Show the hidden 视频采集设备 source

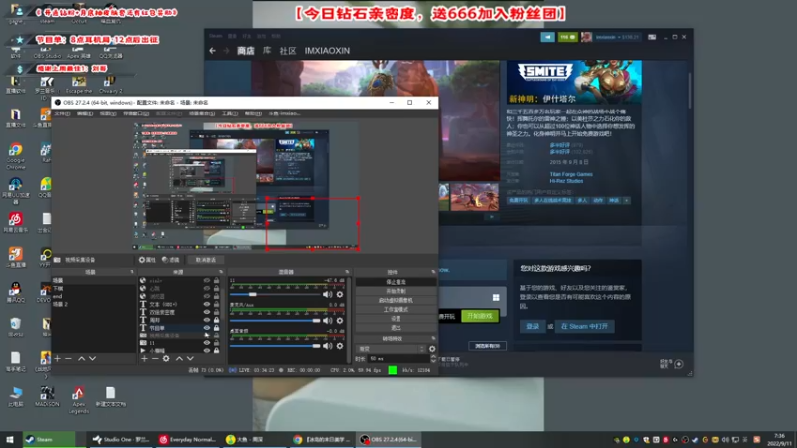click(x=207, y=336)
